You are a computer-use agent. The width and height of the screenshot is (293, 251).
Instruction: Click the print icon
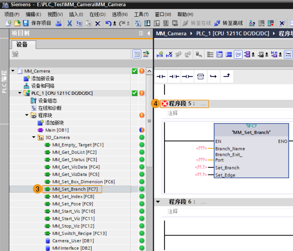click(58, 23)
